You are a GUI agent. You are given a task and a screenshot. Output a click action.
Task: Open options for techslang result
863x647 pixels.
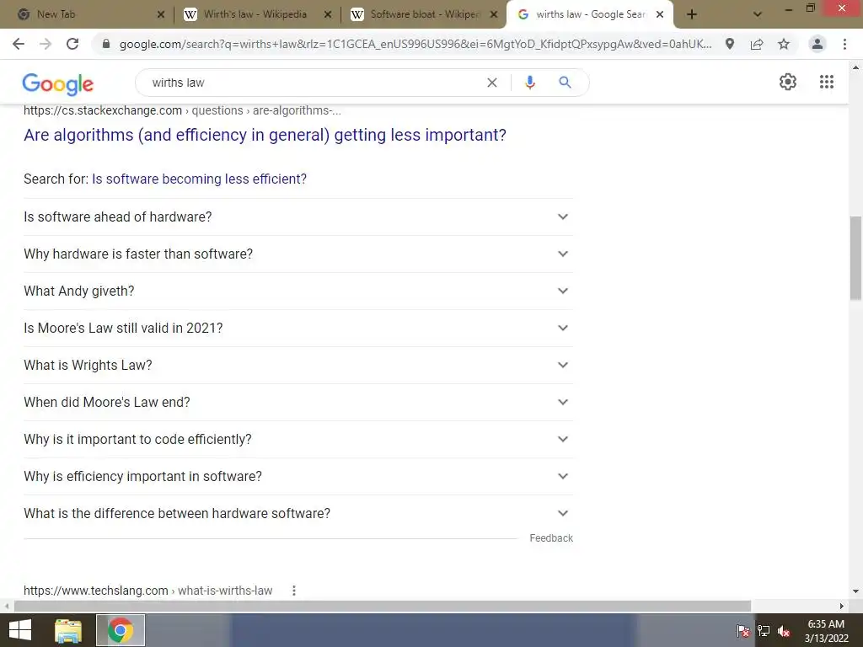pyautogui.click(x=294, y=591)
